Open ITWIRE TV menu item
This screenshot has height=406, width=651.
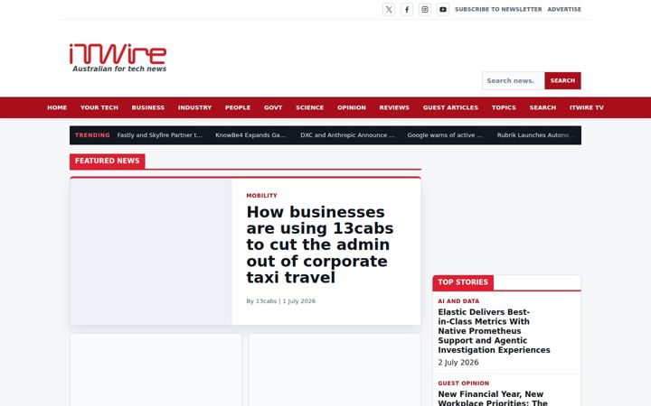(586, 107)
